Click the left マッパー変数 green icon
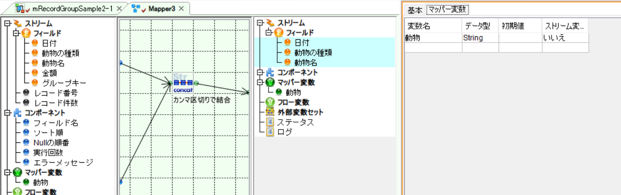This screenshot has height=195, width=621. [17, 173]
